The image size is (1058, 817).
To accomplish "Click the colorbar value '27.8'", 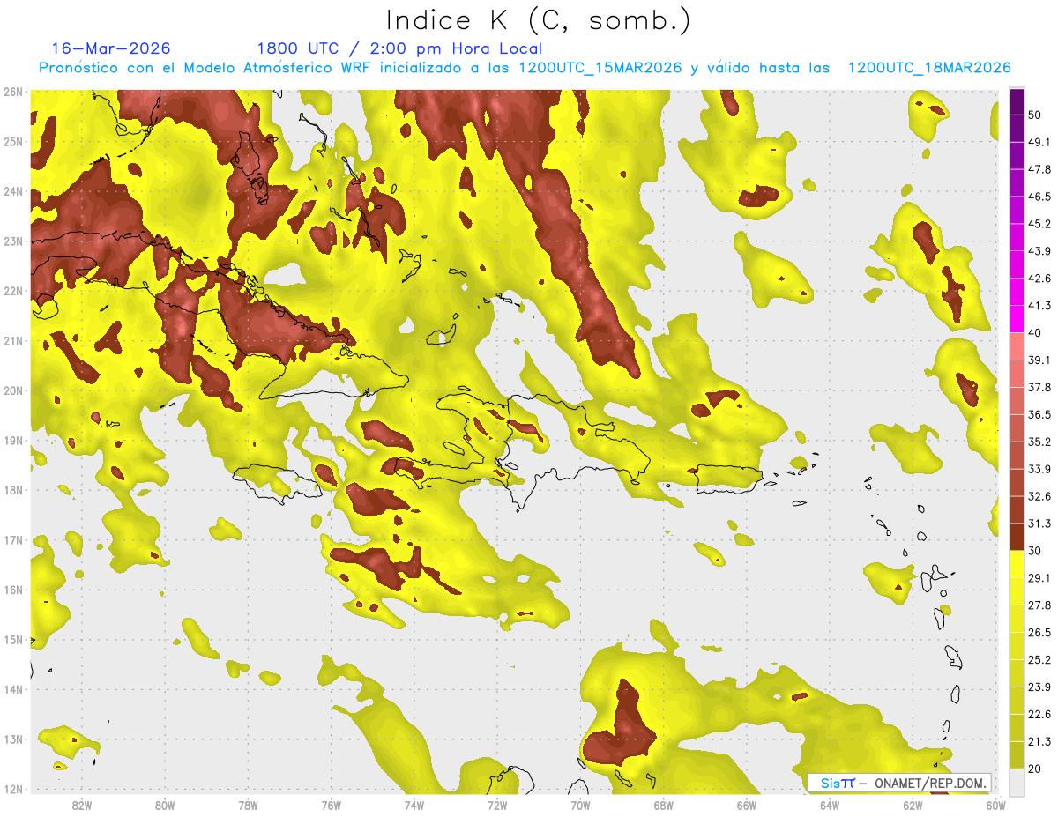I will point(1039,605).
